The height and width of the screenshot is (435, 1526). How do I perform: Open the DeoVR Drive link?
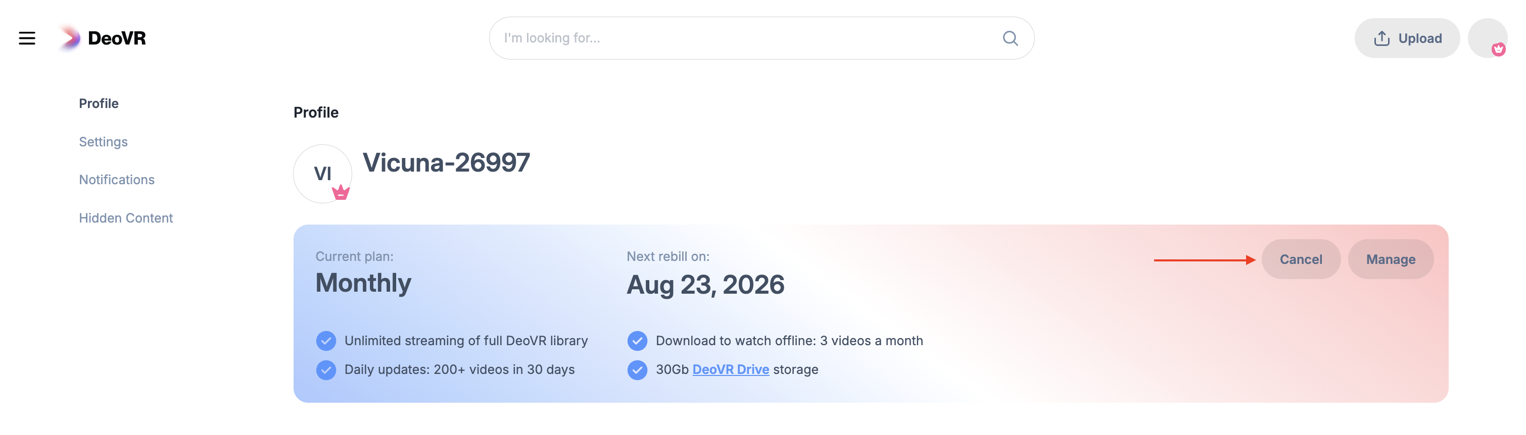click(731, 370)
